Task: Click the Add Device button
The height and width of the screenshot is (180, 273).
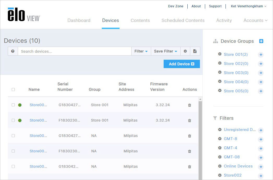Action: pyautogui.click(x=182, y=64)
